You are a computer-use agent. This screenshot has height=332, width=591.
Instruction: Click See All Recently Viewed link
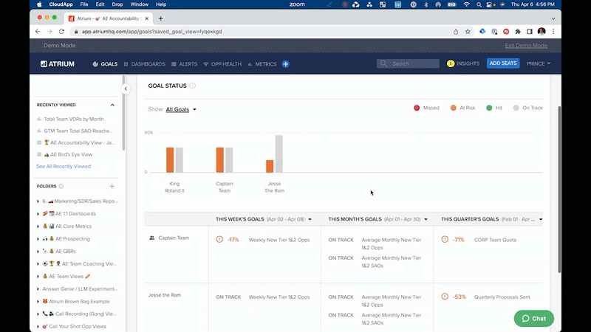(x=64, y=166)
